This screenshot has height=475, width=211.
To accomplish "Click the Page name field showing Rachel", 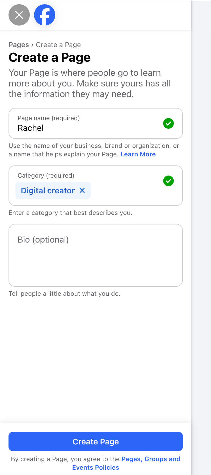I will [80, 128].
